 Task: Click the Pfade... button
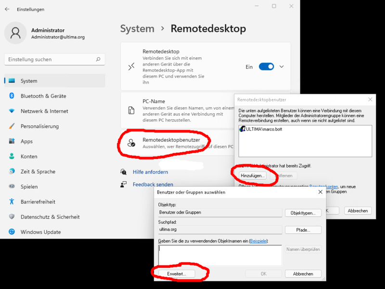pos(303,230)
